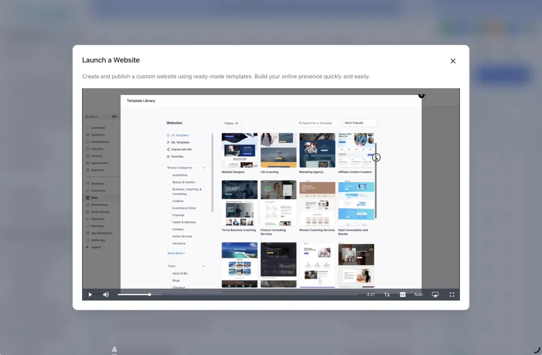Close the Launch a Website dialog
The width and height of the screenshot is (542, 355).
pyautogui.click(x=453, y=61)
